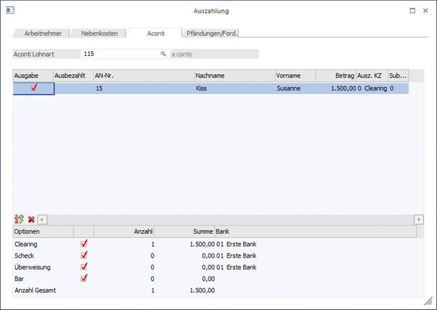The image size is (437, 310).
Task: Close the Auszahlung window
Action: (427, 11)
